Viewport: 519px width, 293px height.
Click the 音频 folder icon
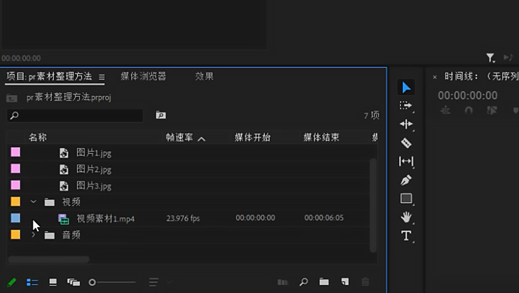(x=50, y=235)
